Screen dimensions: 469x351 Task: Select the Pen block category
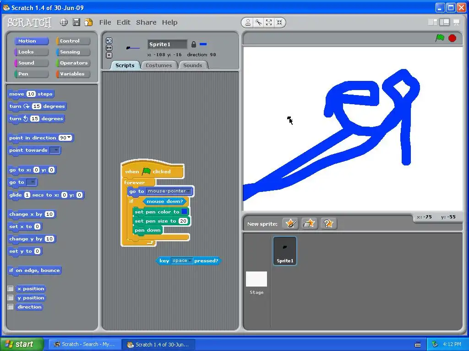(32, 74)
